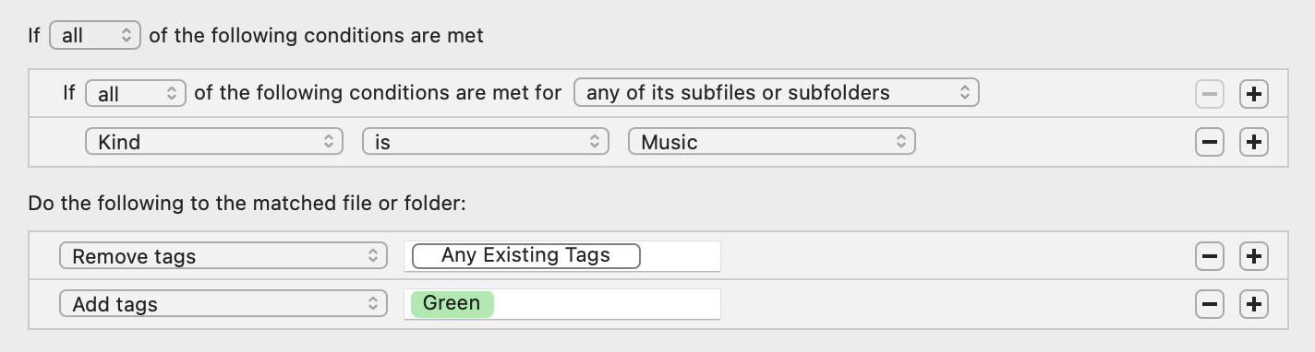Viewport: 1315px width, 352px height.
Task: Add a condition using the nested header plus button
Action: pyautogui.click(x=1253, y=94)
